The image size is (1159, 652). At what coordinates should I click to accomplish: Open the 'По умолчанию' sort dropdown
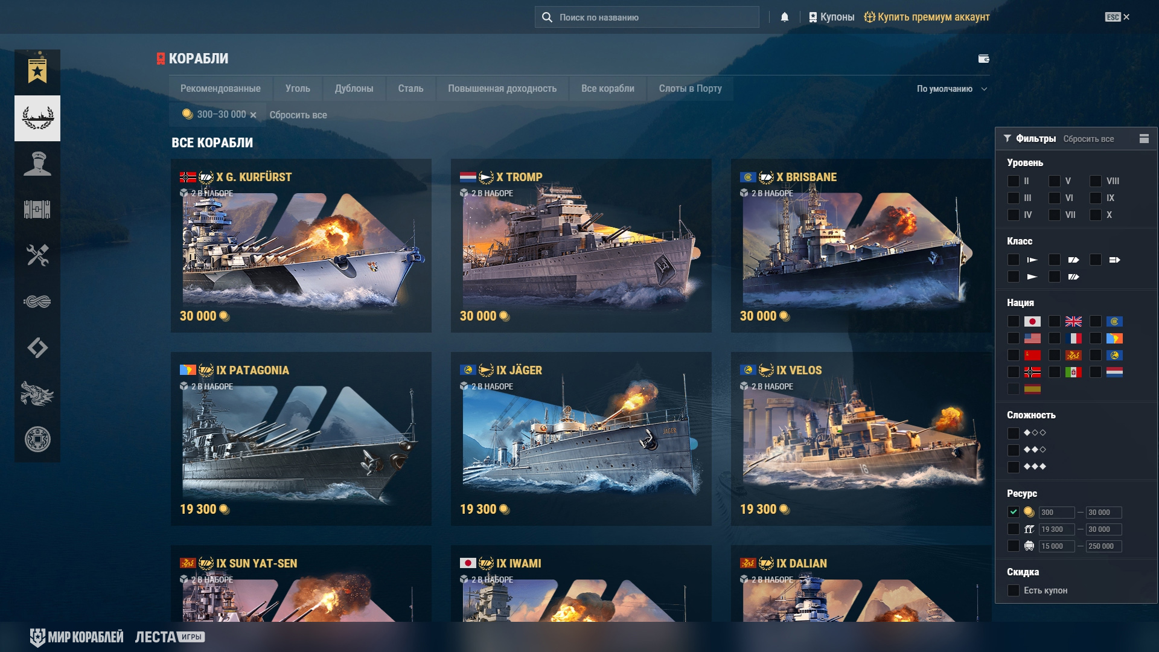pyautogui.click(x=951, y=89)
